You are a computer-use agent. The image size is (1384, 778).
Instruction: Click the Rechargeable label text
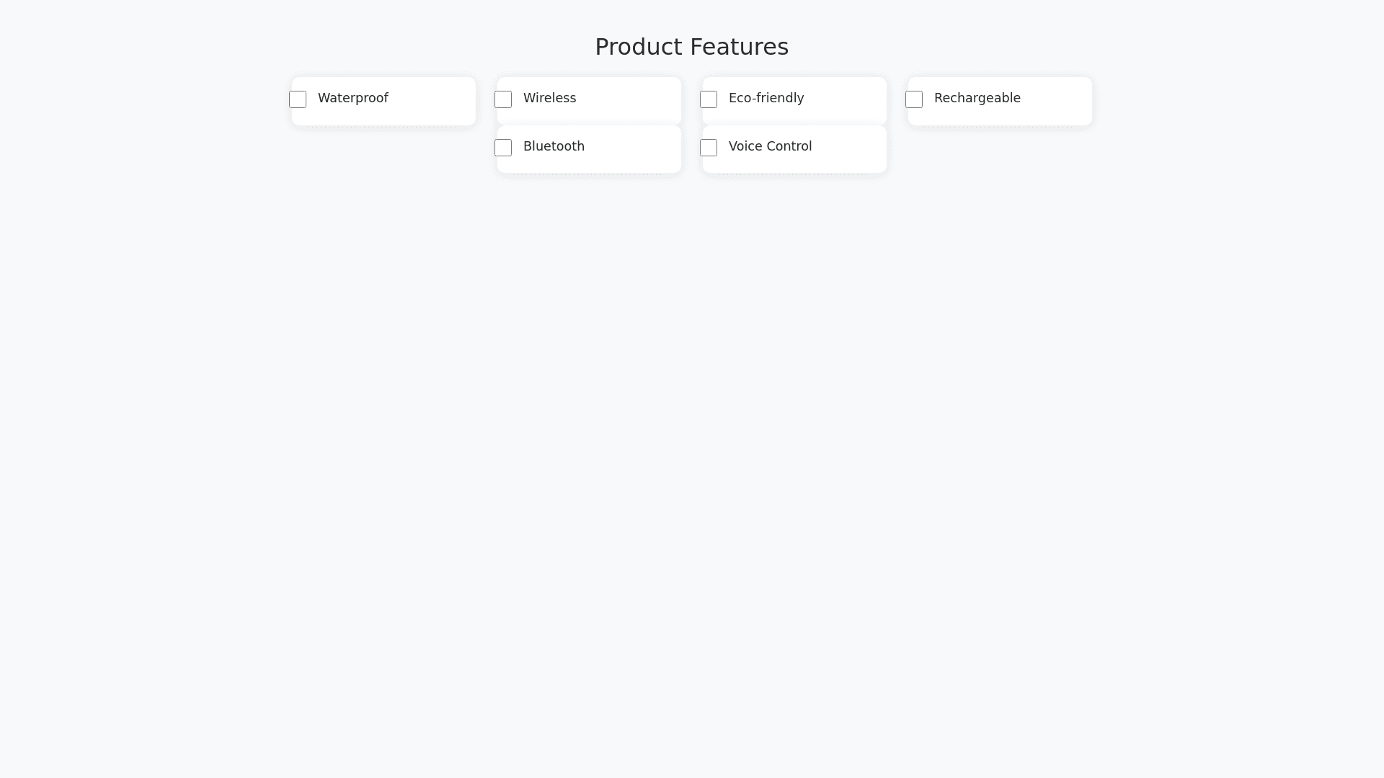[977, 98]
